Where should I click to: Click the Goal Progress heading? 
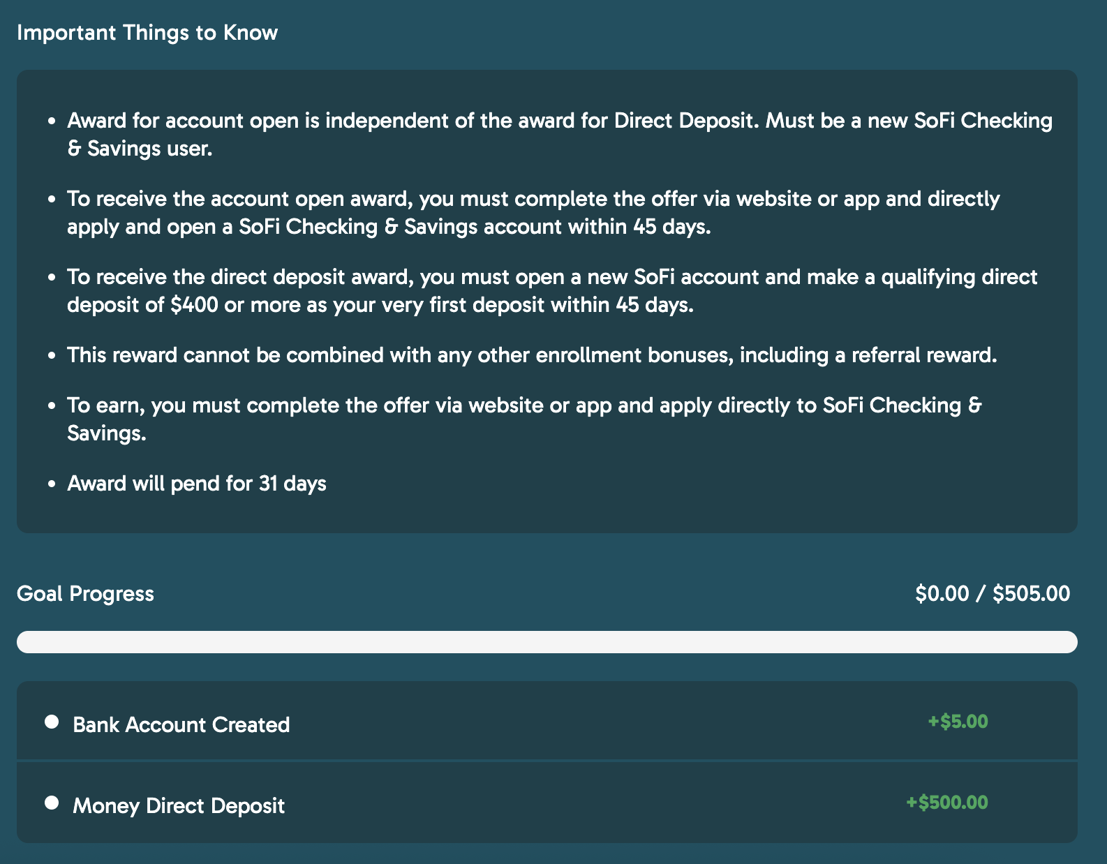tap(85, 594)
